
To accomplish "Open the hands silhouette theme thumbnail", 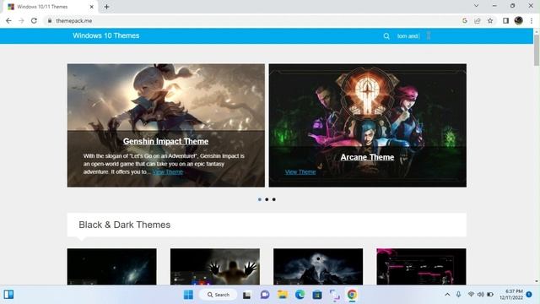I will [x=215, y=267].
